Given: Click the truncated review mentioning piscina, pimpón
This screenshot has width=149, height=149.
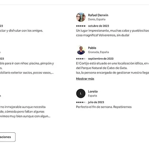Looking at the screenshot, I should (x=27, y=68).
